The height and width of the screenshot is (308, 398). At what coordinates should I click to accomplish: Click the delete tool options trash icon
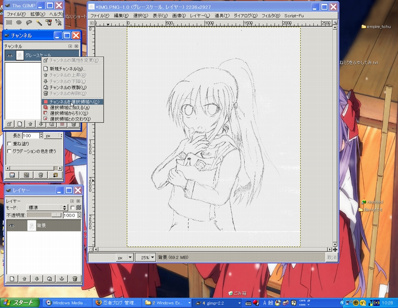(41, 175)
